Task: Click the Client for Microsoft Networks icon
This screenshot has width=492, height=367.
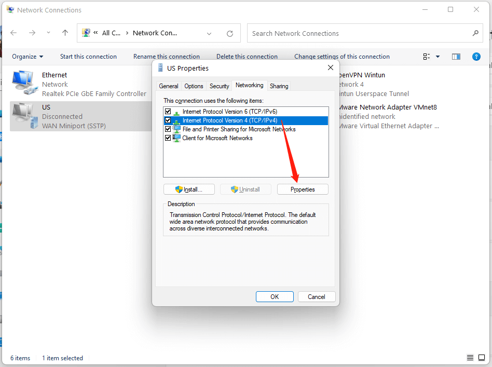Action: [176, 138]
